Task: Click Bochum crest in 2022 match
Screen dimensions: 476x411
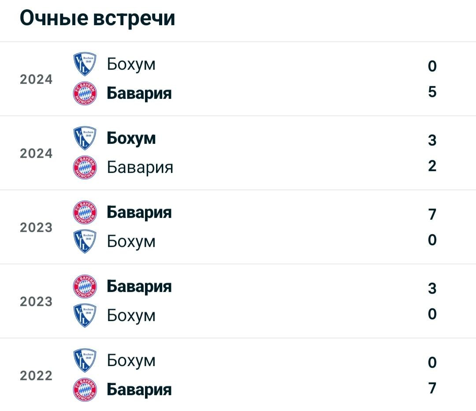Action: (x=85, y=361)
